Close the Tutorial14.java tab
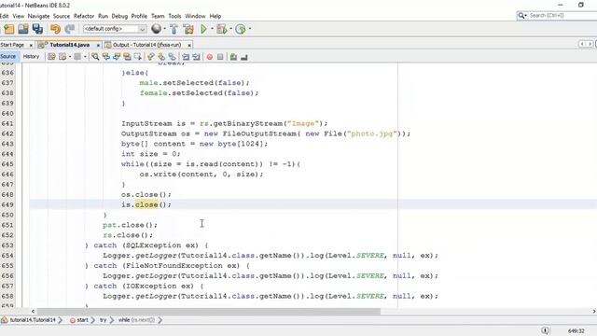Viewport: 597px width, 336px height. click(98, 46)
